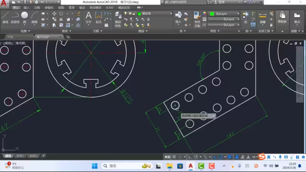Image resolution: width=306 pixels, height=172 pixels.
Task: Click the Model (模型) status bar button
Action: tap(167, 157)
